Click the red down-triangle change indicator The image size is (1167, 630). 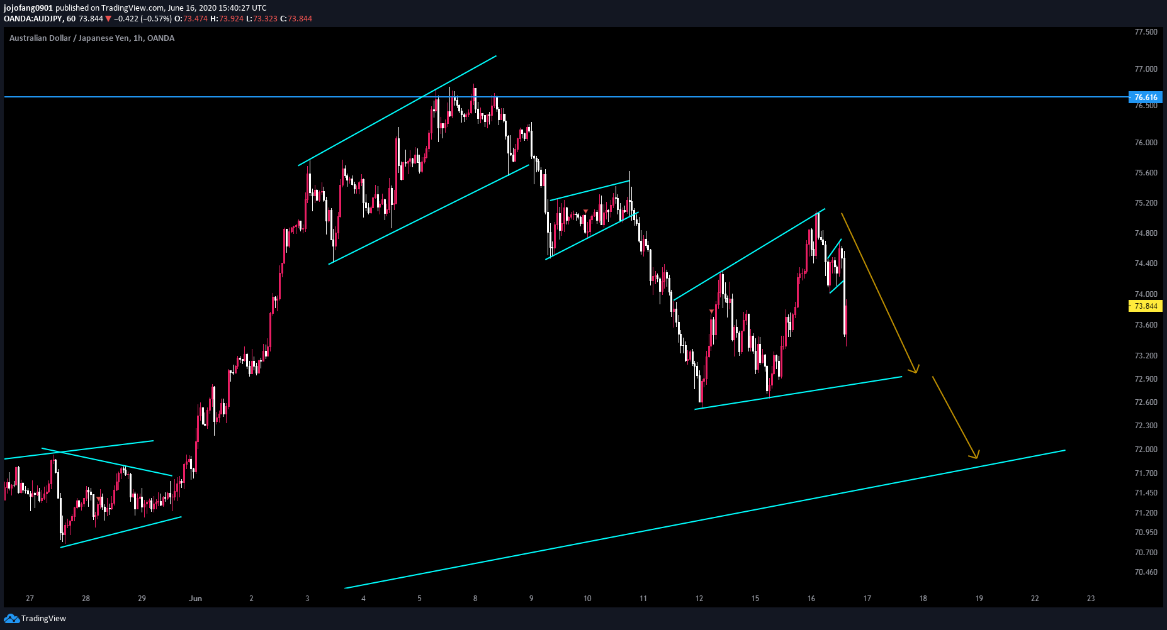tap(108, 19)
